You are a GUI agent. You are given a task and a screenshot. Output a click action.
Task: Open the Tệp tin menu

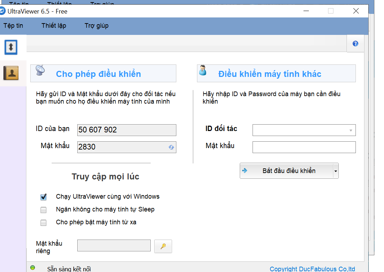click(13, 26)
